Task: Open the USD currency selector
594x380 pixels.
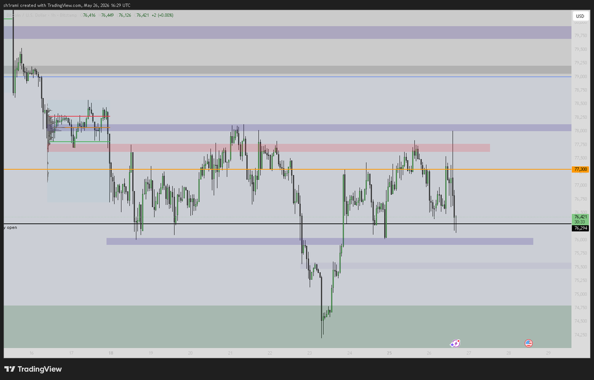Action: [x=580, y=16]
